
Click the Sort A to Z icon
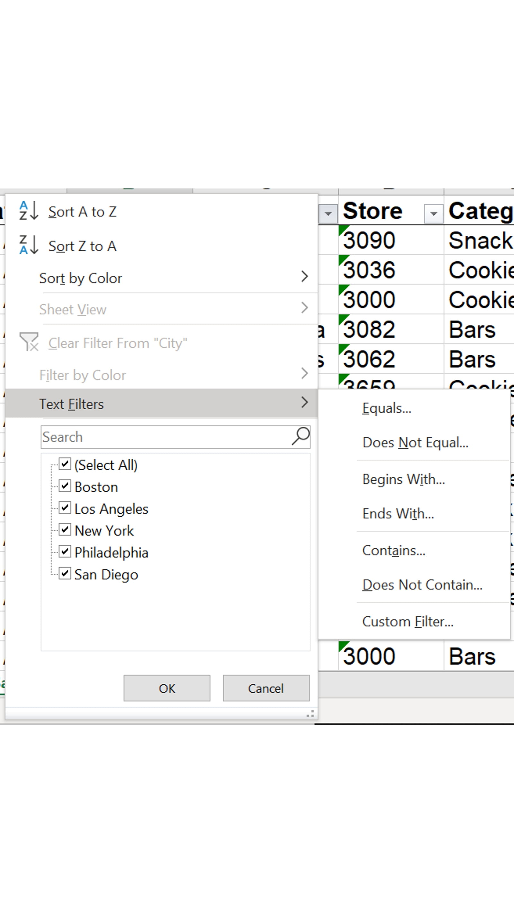(28, 211)
